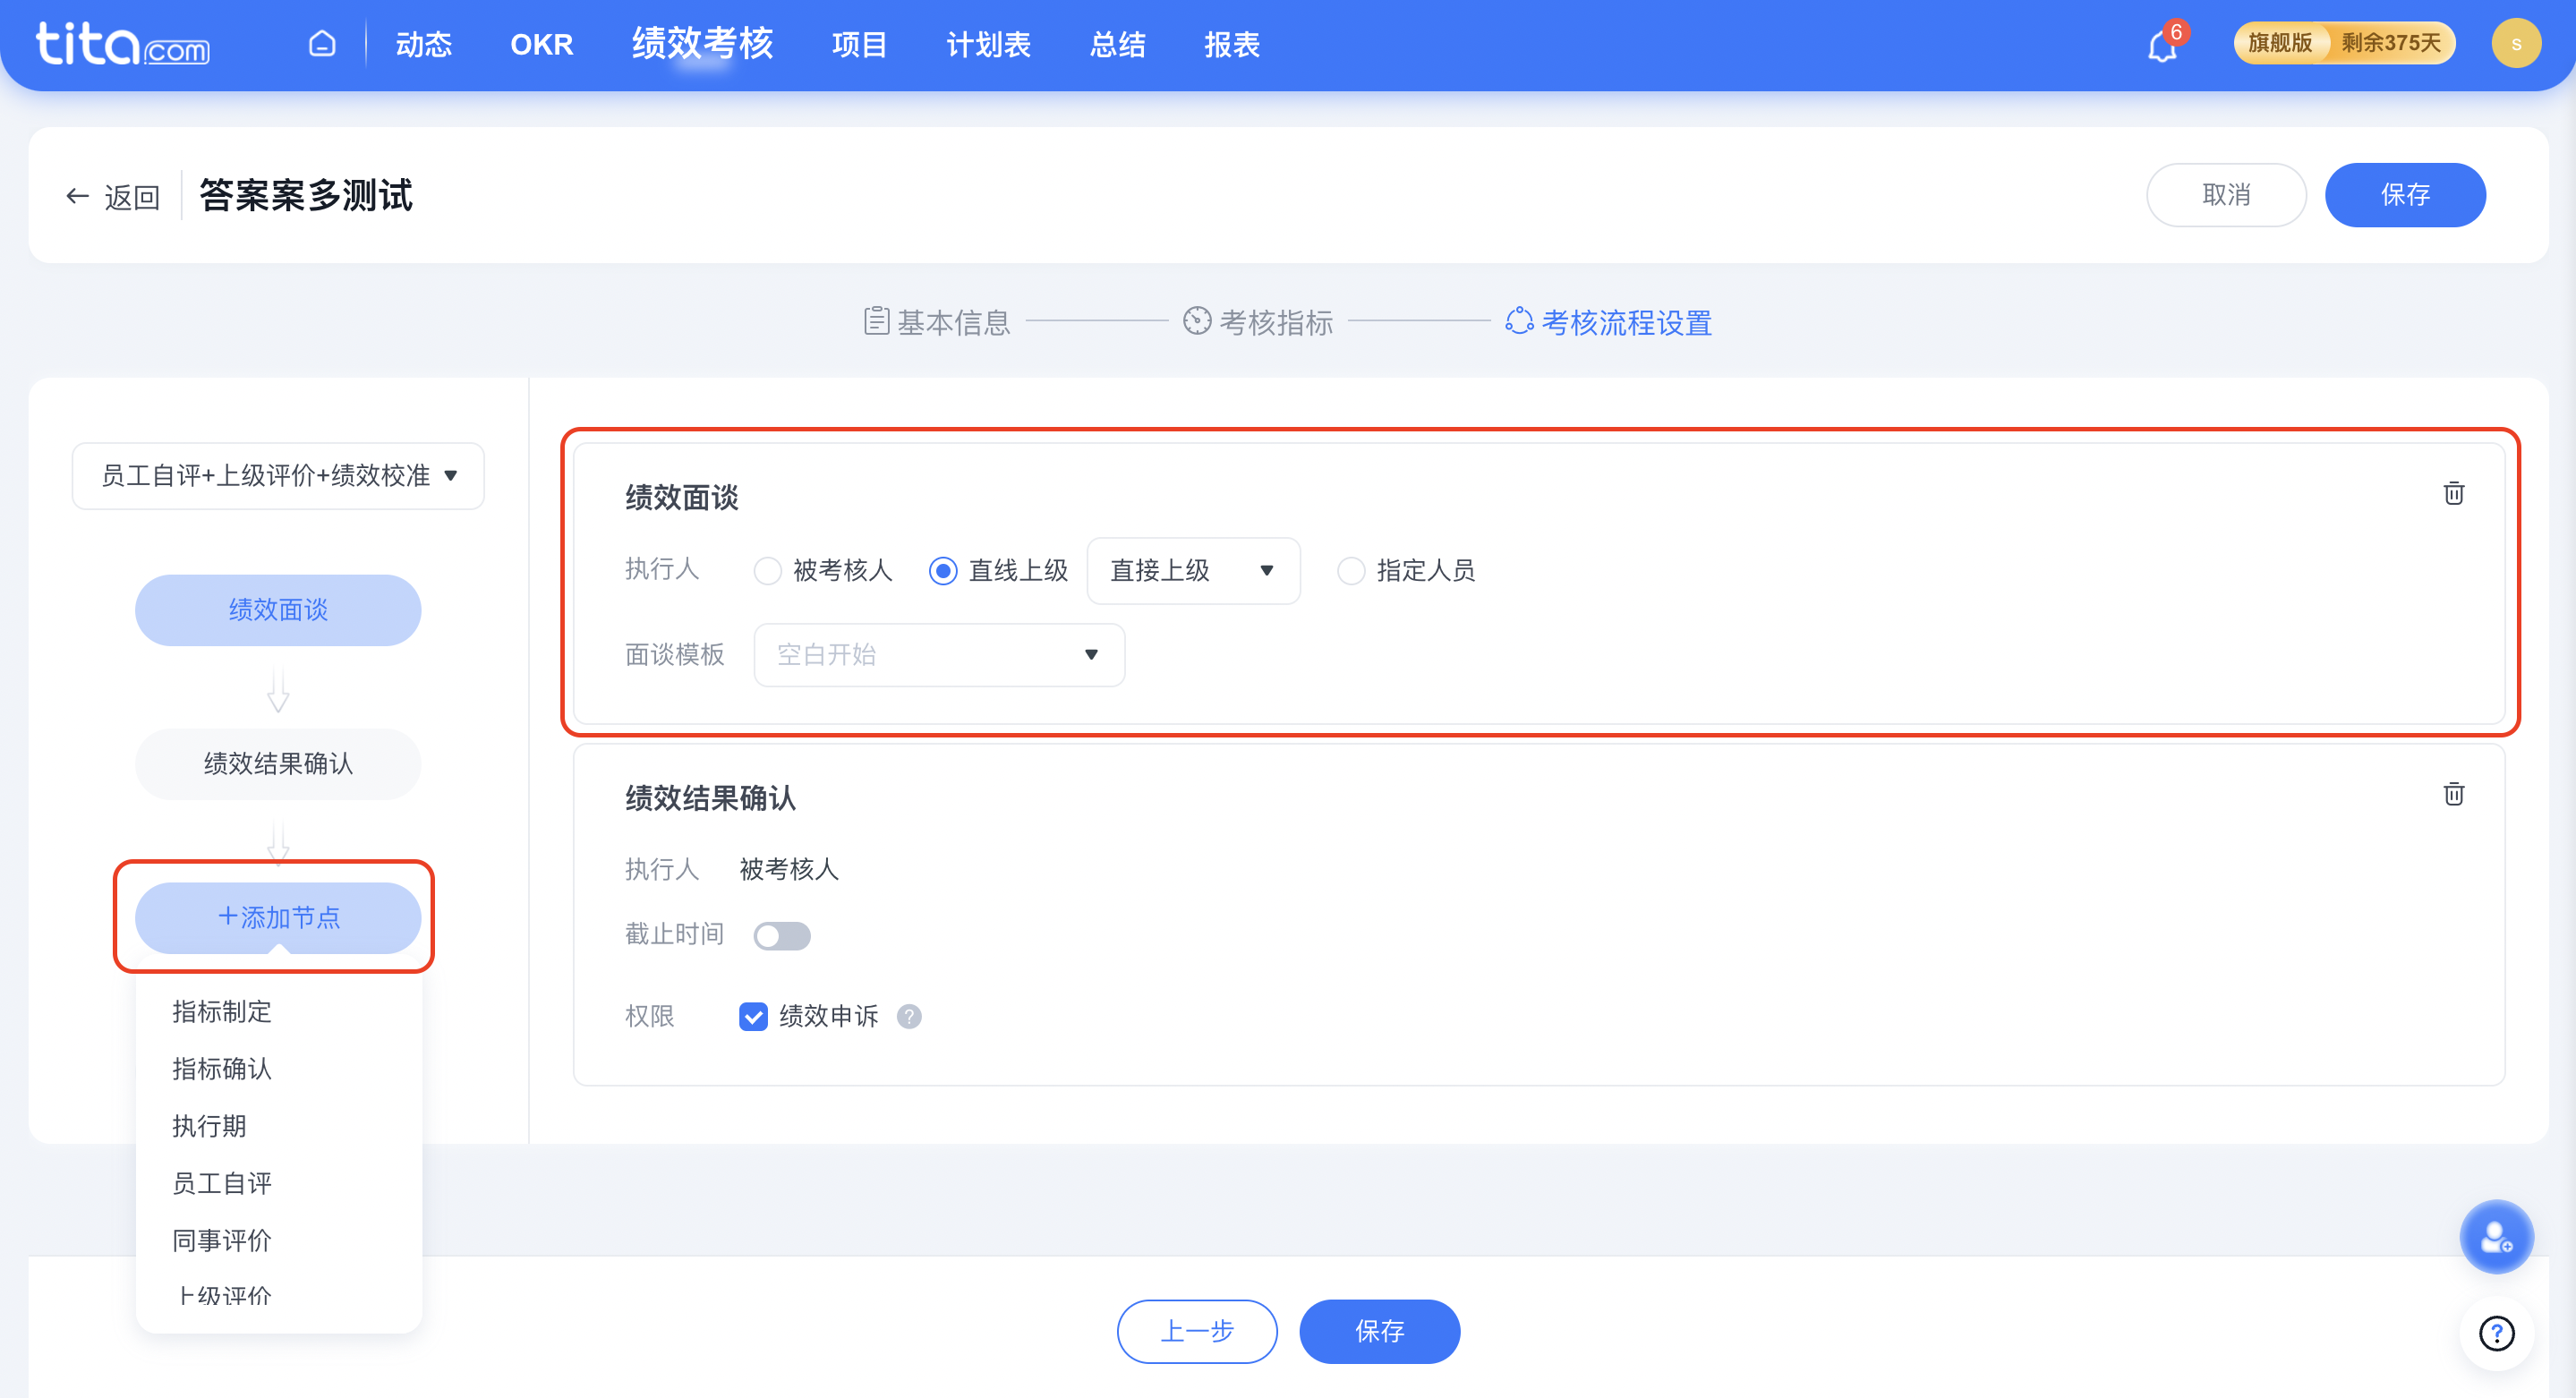Open the 员工自评+上级评价+绩效校准 process dropdown
2576x1398 pixels.
[x=278, y=476]
